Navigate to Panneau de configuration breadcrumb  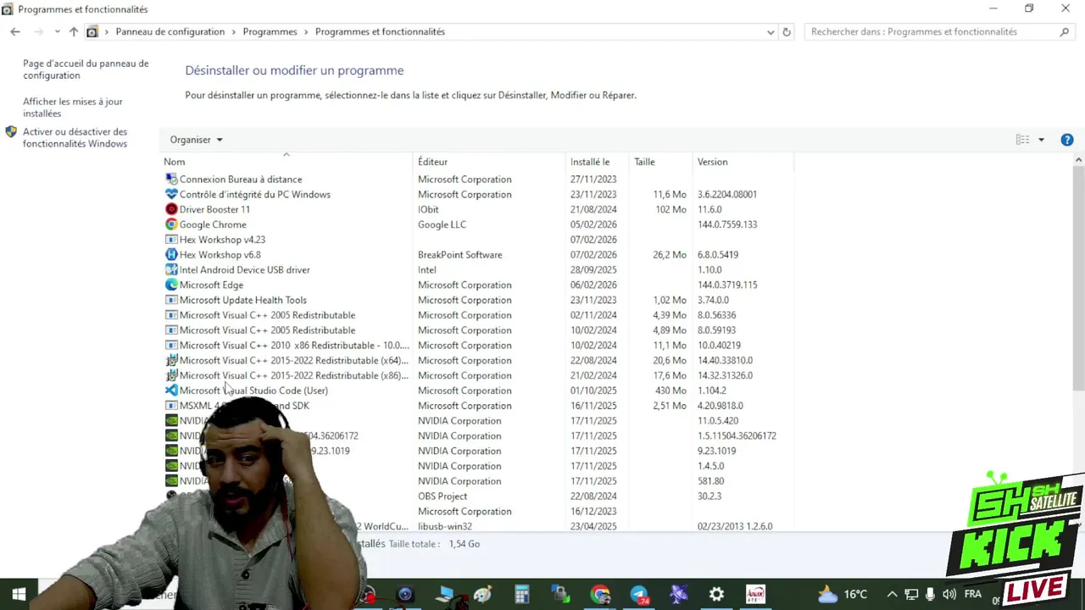170,32
